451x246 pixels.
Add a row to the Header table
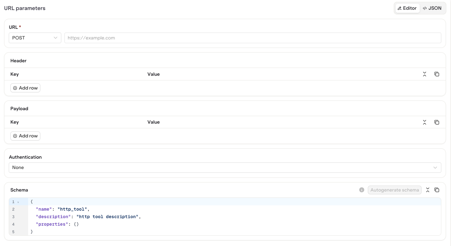point(25,88)
